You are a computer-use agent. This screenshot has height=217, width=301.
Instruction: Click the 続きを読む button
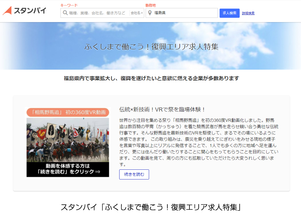click(x=134, y=174)
